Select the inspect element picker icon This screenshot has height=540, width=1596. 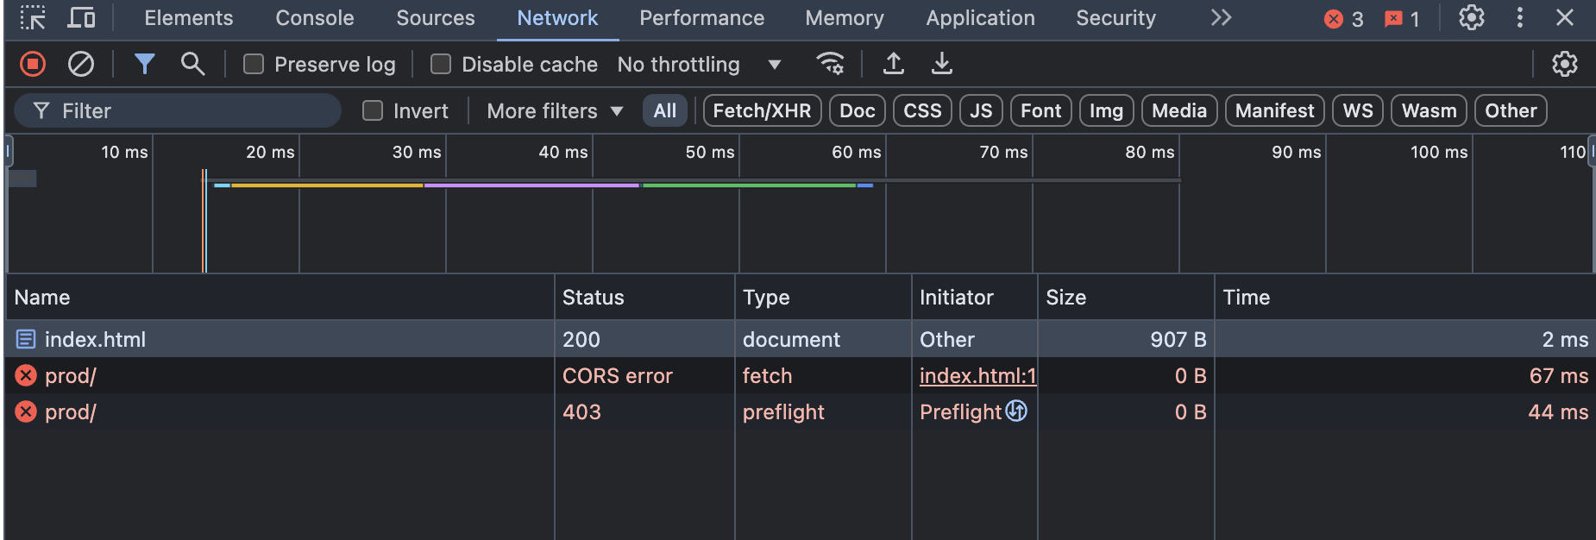pyautogui.click(x=33, y=18)
